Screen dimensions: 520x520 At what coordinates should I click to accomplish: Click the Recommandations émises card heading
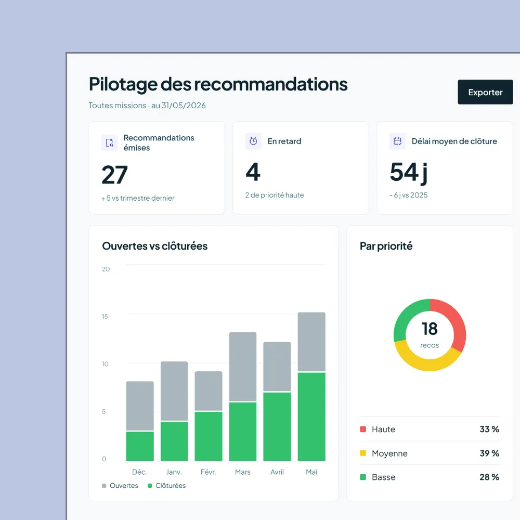[159, 142]
